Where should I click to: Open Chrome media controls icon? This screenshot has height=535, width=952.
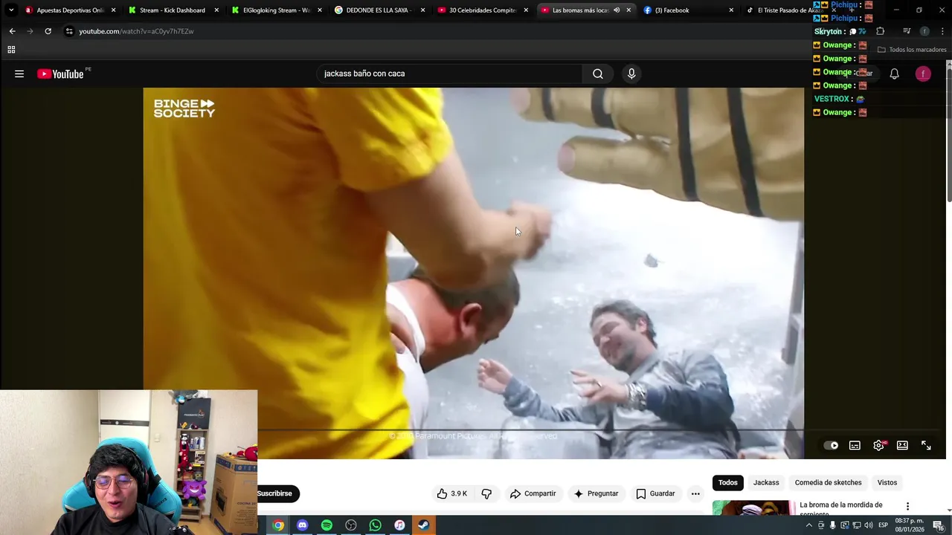click(907, 31)
